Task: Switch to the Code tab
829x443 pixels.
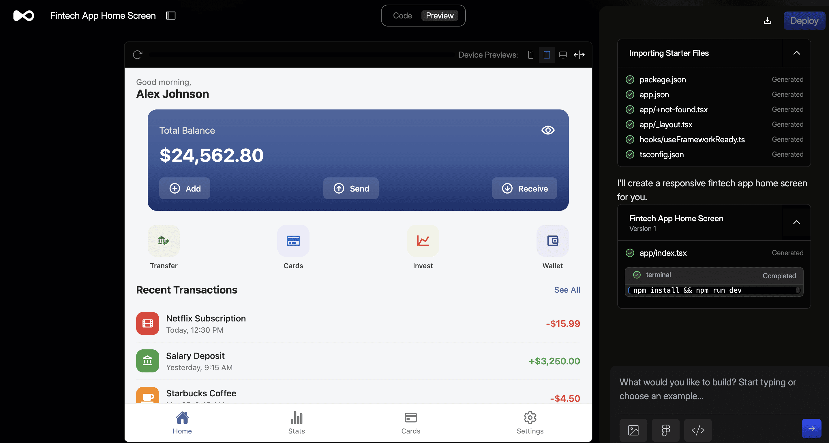Action: pyautogui.click(x=402, y=16)
